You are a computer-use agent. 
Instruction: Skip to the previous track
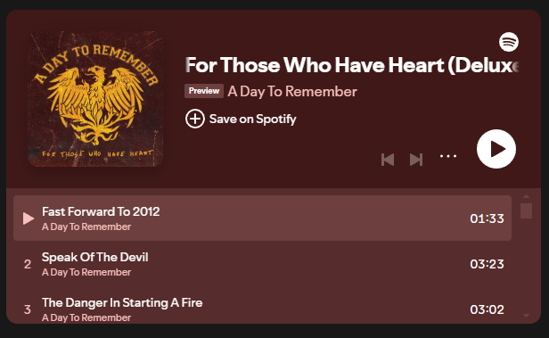(x=388, y=160)
